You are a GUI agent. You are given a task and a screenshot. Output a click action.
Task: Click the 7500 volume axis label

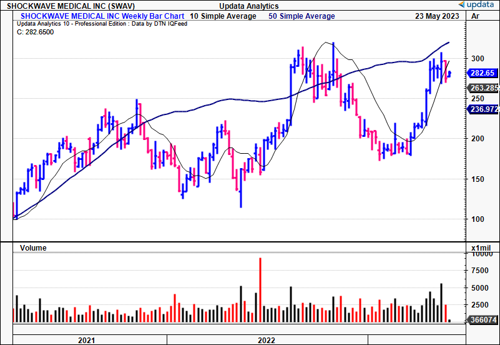[479, 271]
